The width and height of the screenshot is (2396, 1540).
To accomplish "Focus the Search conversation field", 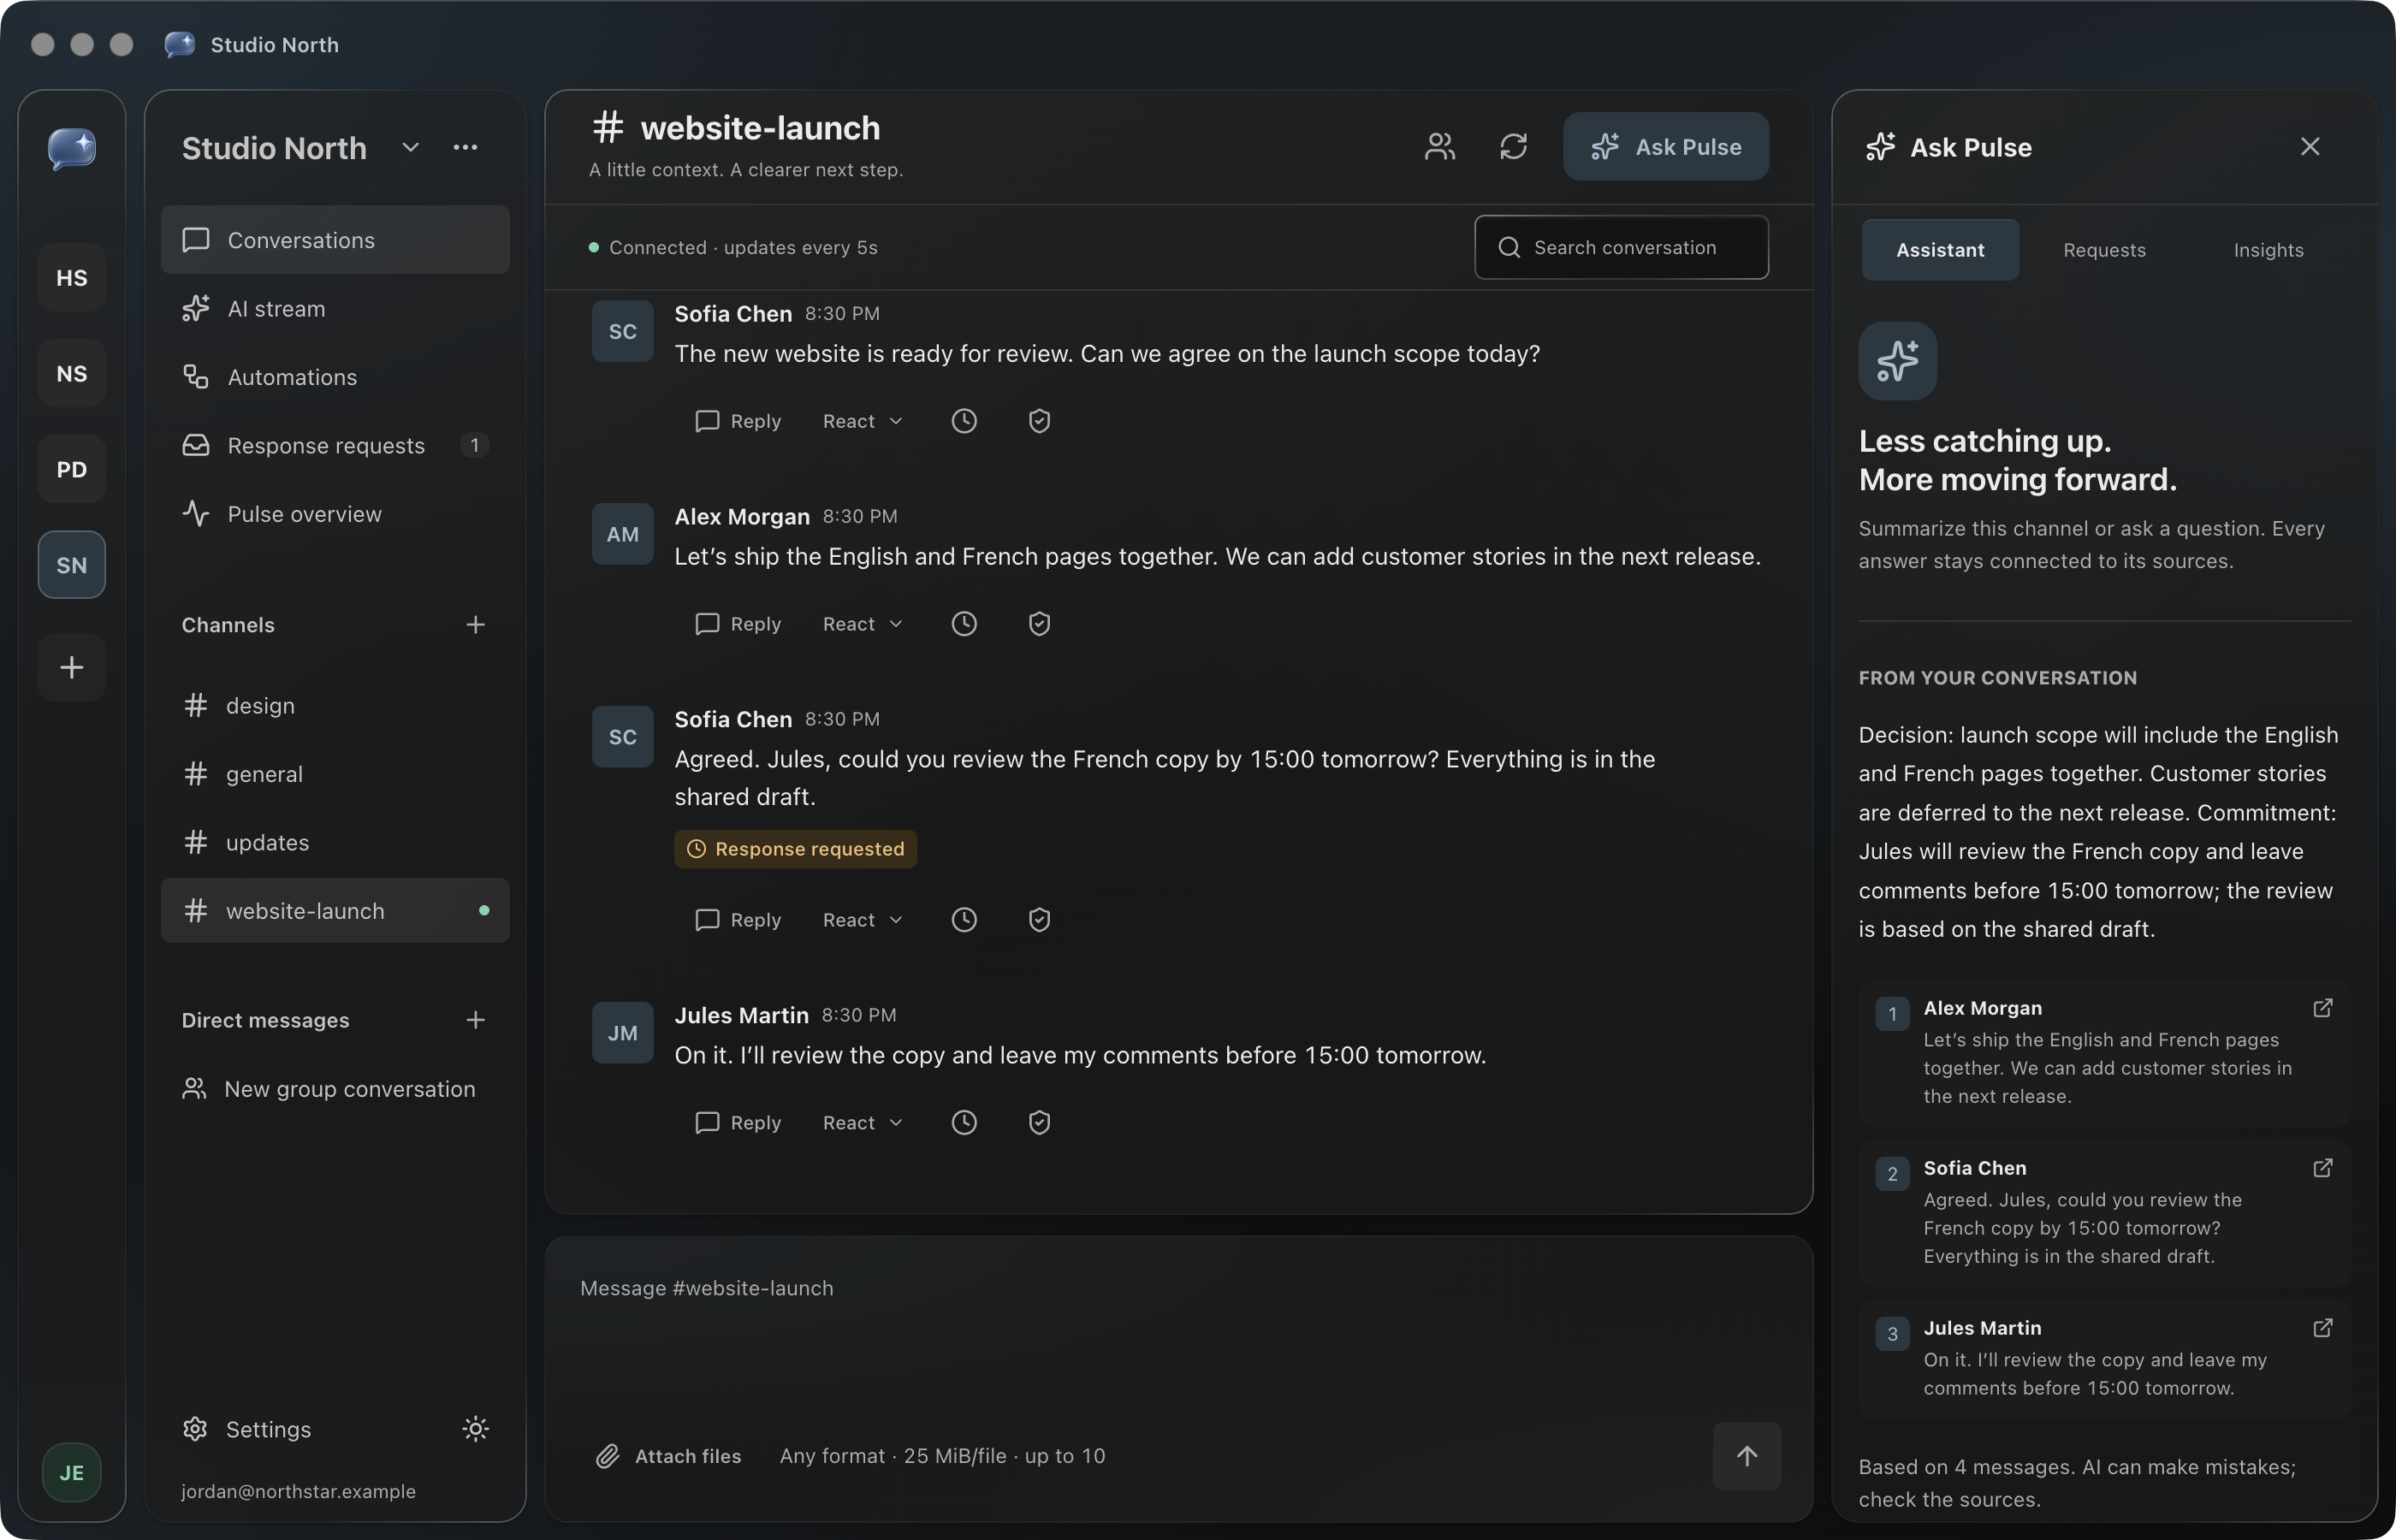I will coord(1621,247).
